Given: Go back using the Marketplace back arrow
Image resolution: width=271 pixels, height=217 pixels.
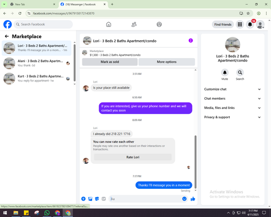Looking at the screenshot, I should pyautogui.click(x=7, y=36).
